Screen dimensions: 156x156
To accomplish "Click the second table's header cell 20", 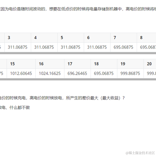I will pyautogui.click(x=150, y=64).
